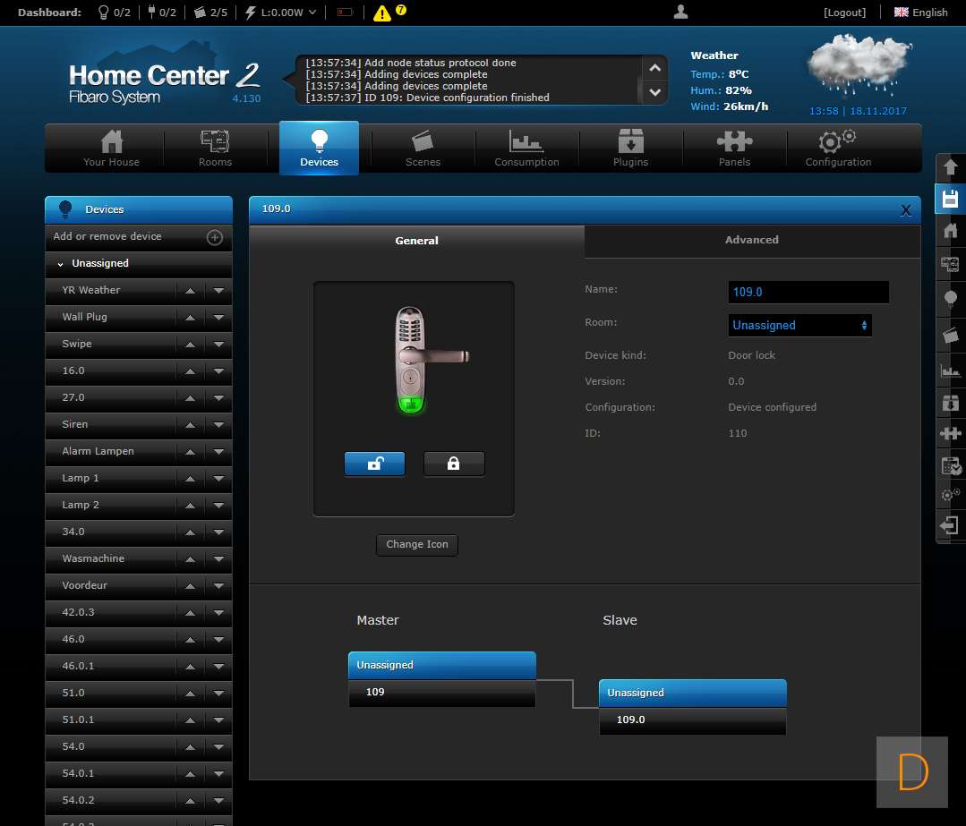This screenshot has width=966, height=826.
Task: Click the sidebar plugins icon
Action: [x=950, y=403]
